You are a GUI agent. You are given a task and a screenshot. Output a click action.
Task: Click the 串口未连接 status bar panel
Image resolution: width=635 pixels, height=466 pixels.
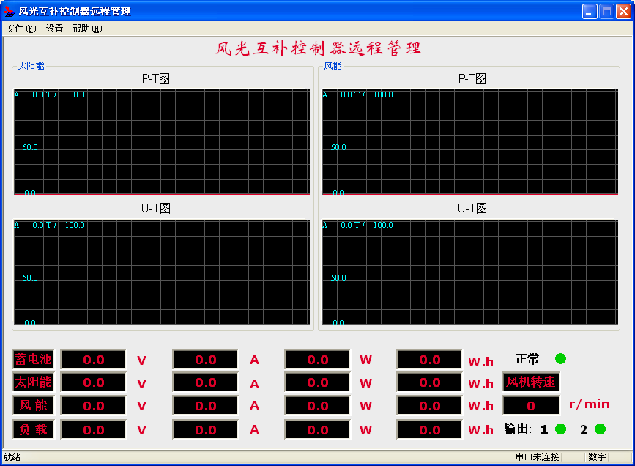point(538,457)
